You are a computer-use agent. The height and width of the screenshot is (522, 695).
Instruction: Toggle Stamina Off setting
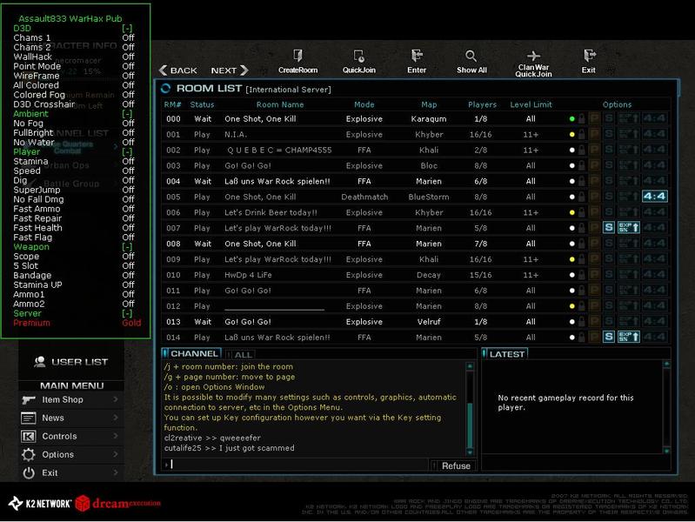pyautogui.click(x=128, y=161)
